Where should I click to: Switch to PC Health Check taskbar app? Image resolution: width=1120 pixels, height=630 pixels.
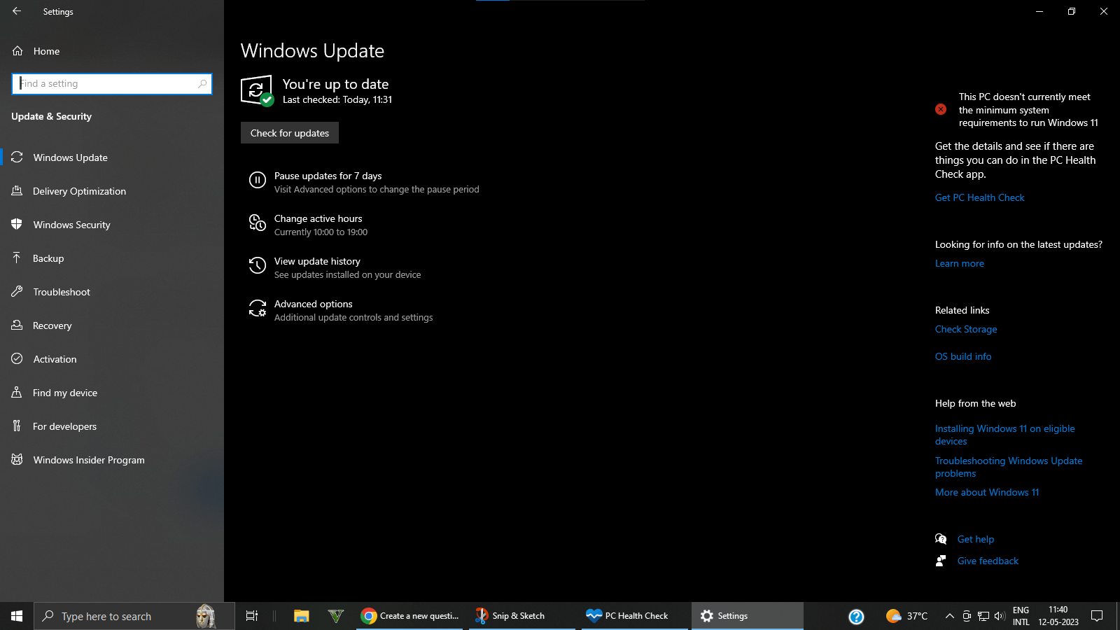point(635,616)
